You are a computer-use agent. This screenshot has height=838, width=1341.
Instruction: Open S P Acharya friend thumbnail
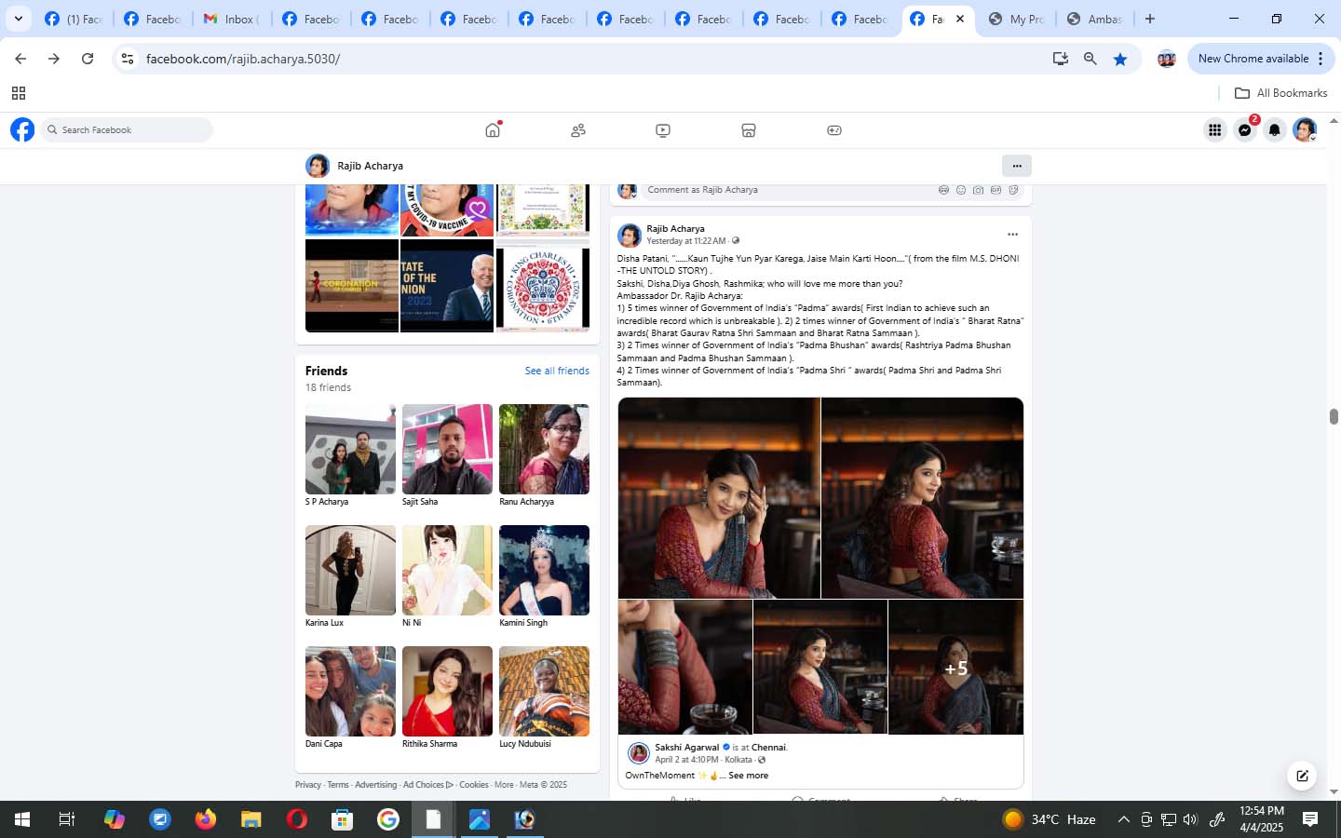pyautogui.click(x=350, y=449)
